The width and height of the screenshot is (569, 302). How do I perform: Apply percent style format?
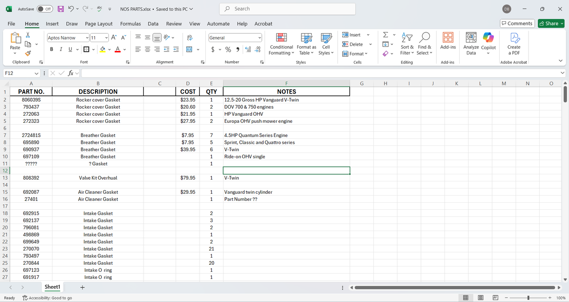click(x=228, y=49)
